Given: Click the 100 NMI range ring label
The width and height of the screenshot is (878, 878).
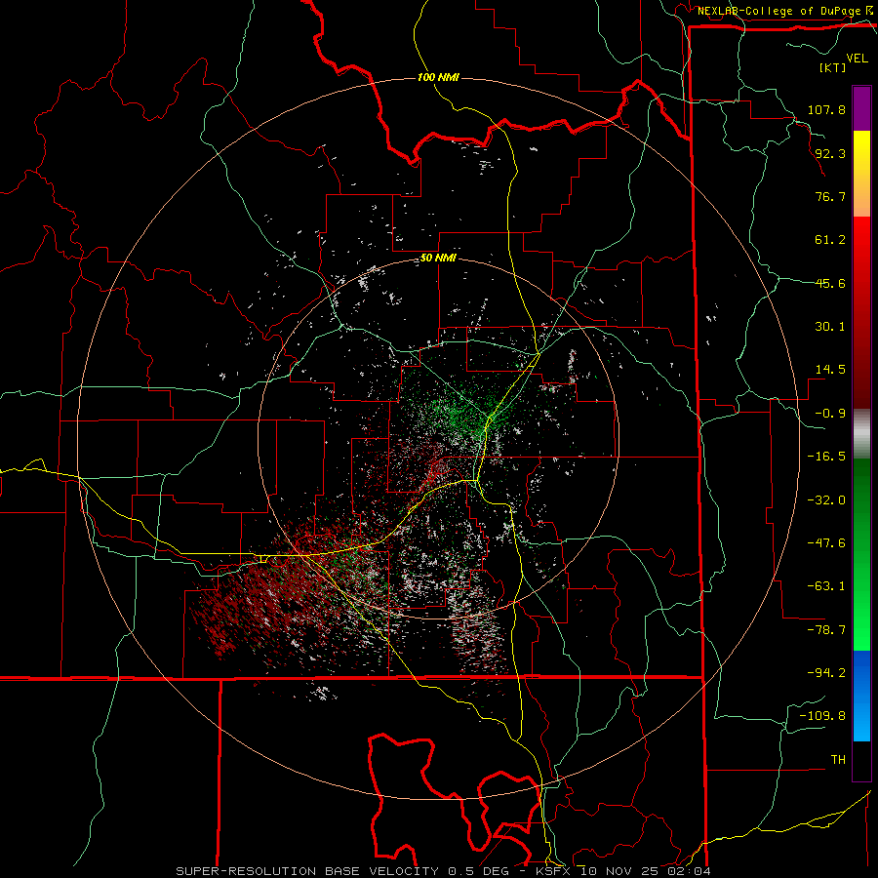Looking at the screenshot, I should coord(438,77).
